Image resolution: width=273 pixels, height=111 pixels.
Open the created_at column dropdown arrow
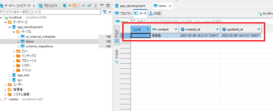(217, 29)
